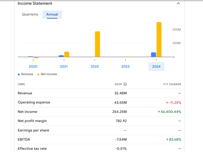Screen dimensions: 203x152
Task: Click the 2022 yellow net income bar
Action: (x=97, y=44)
